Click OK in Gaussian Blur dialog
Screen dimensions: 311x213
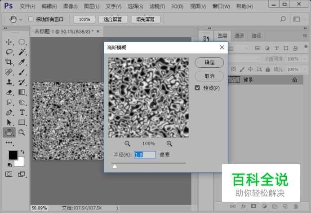[x=209, y=62]
